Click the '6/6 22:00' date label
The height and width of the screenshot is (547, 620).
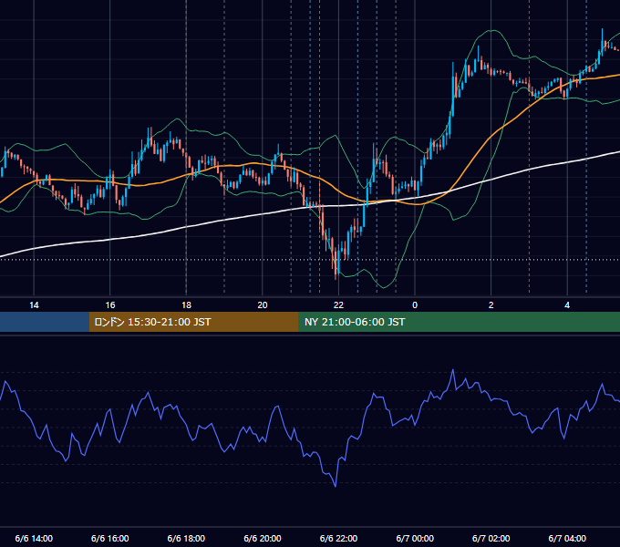click(338, 538)
